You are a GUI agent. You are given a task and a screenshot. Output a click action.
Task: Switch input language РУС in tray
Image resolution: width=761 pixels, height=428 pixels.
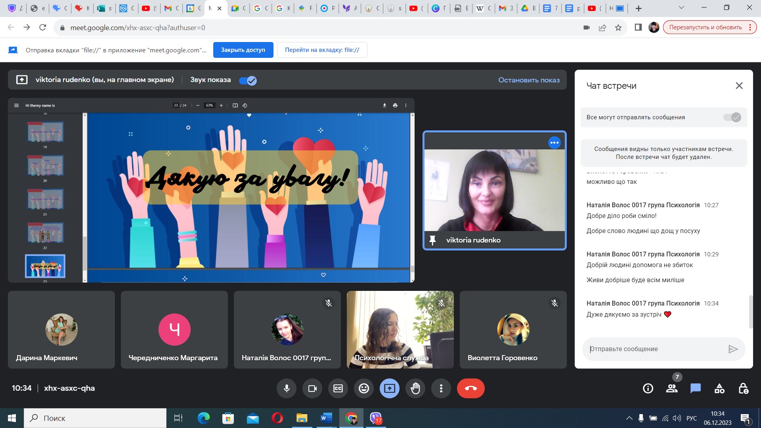tap(691, 418)
